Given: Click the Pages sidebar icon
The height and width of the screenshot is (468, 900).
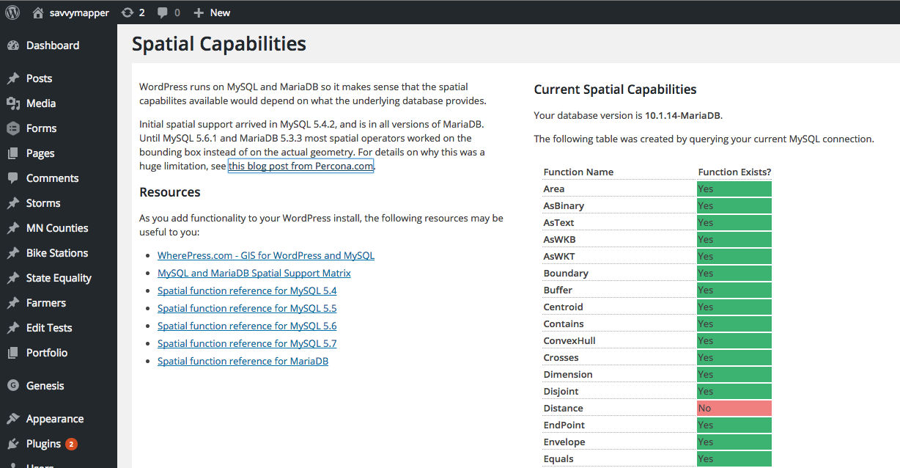Looking at the screenshot, I should tap(13, 153).
